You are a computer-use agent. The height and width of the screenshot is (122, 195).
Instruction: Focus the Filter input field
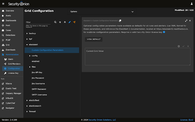click(x=38, y=22)
